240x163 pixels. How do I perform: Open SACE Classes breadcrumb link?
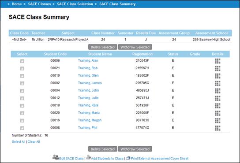tap(39, 4)
